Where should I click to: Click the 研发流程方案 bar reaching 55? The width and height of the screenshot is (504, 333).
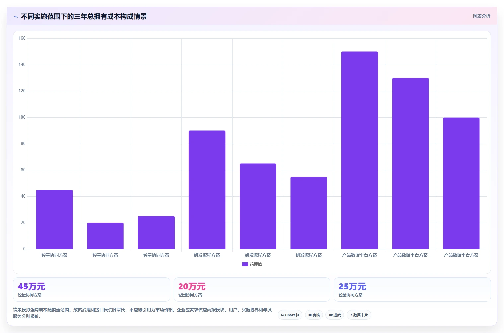(309, 213)
